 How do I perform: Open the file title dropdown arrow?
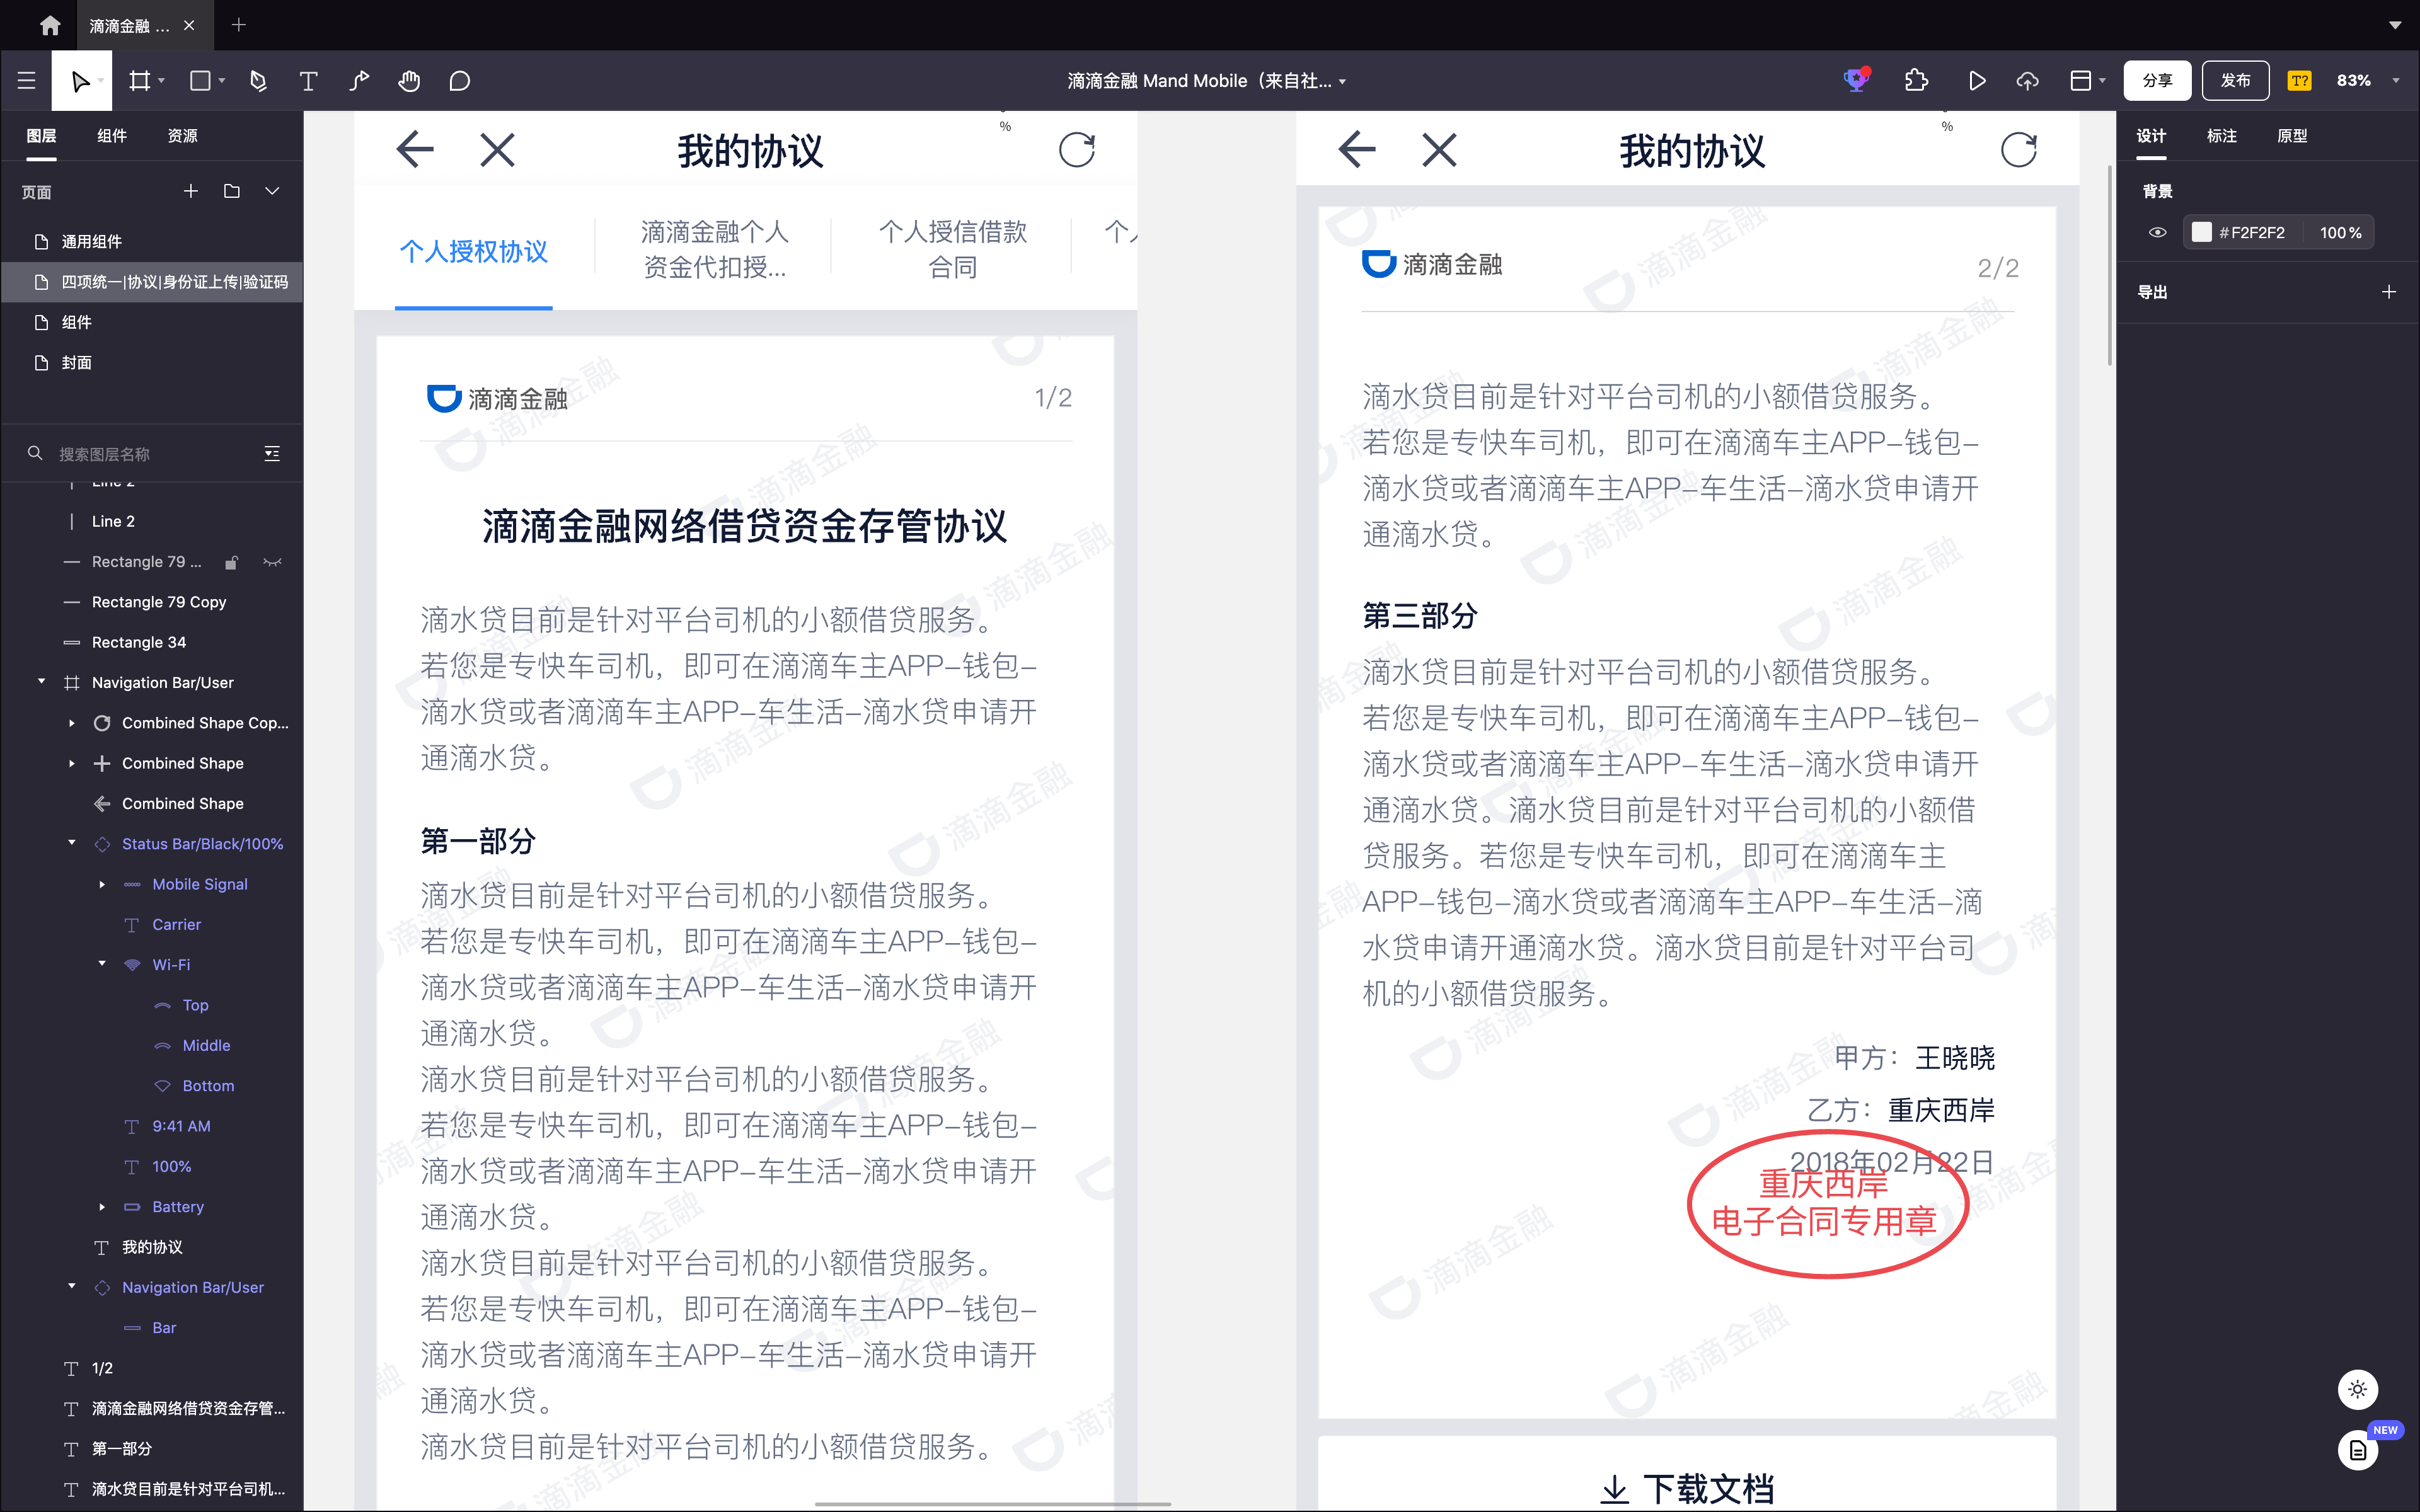click(1342, 82)
